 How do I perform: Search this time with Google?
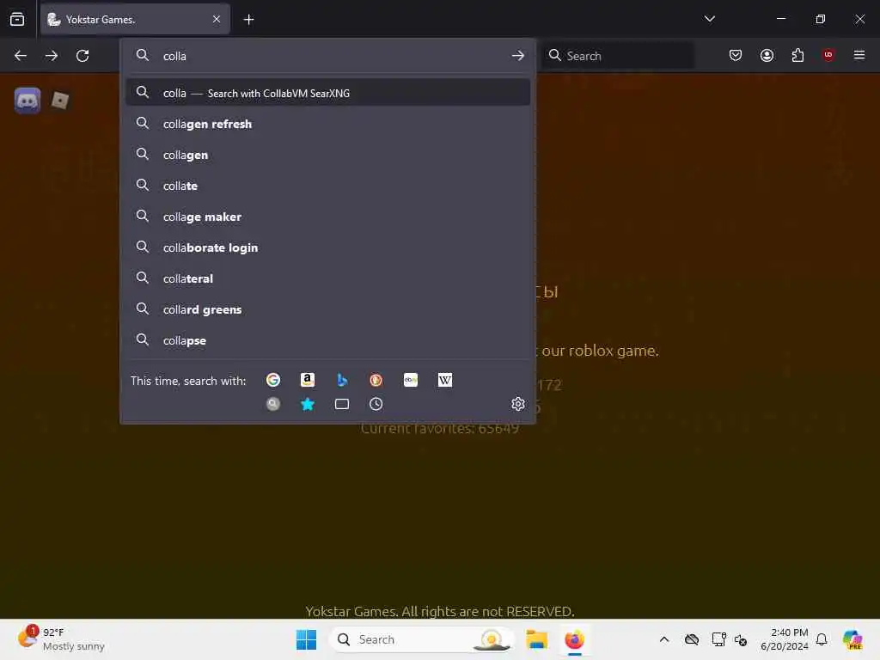(x=273, y=380)
